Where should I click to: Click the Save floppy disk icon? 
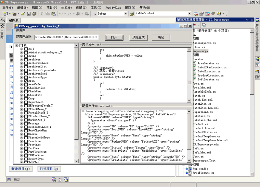[x=29, y=14]
